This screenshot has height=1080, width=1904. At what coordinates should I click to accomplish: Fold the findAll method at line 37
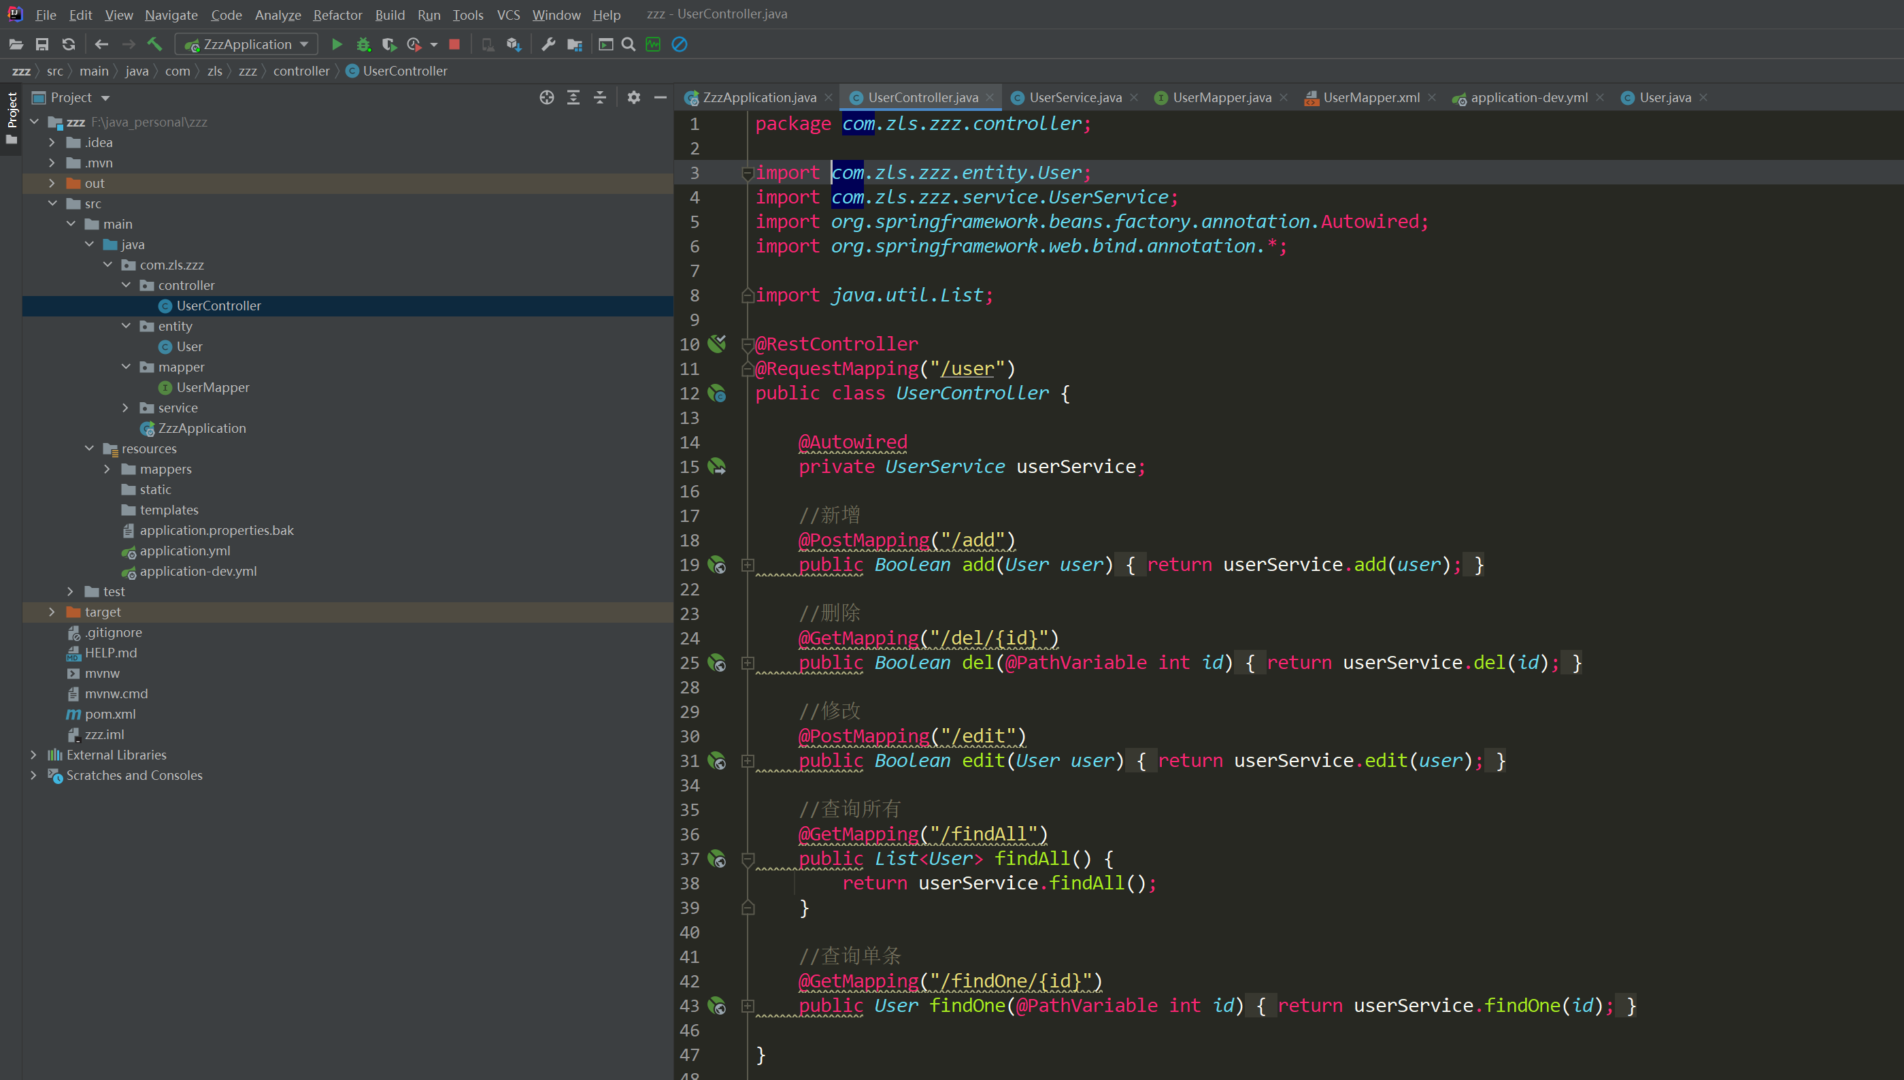(x=748, y=859)
